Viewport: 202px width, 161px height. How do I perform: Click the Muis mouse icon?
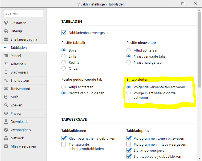6,97
